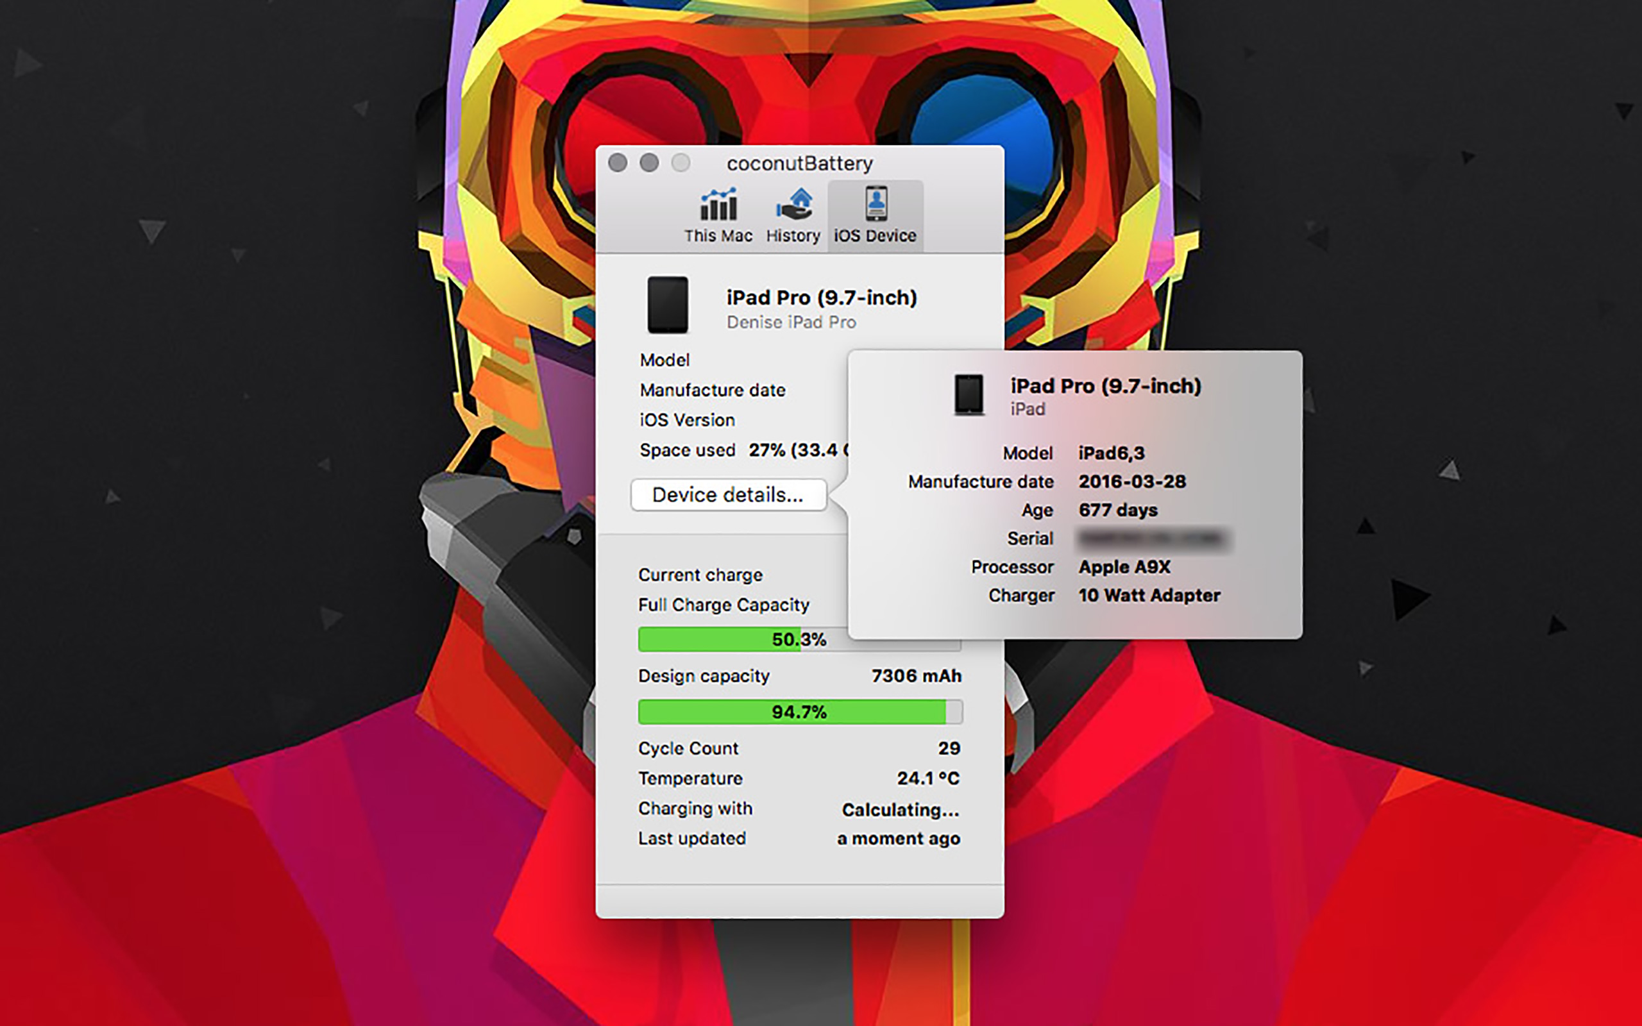Select the iOS Device tab
The height and width of the screenshot is (1026, 1642).
(876, 216)
